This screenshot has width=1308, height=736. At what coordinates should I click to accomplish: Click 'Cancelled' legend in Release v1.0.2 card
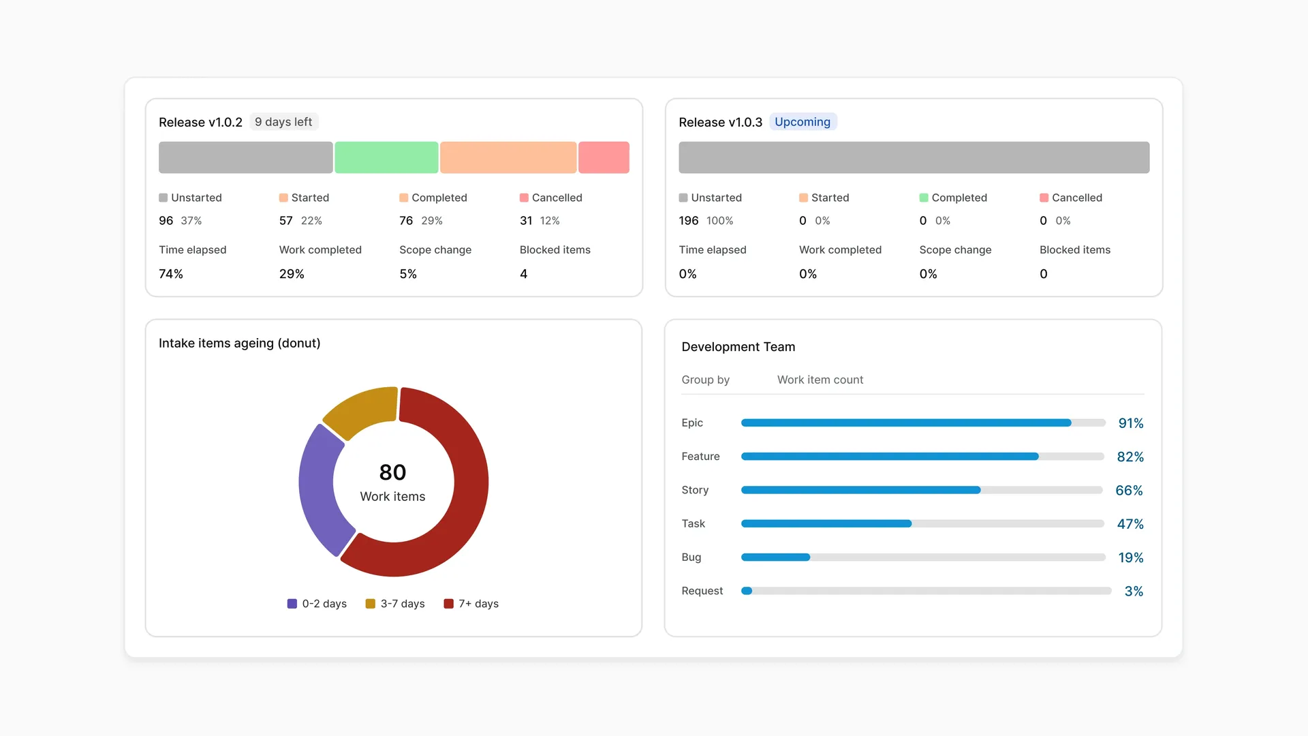pos(551,198)
